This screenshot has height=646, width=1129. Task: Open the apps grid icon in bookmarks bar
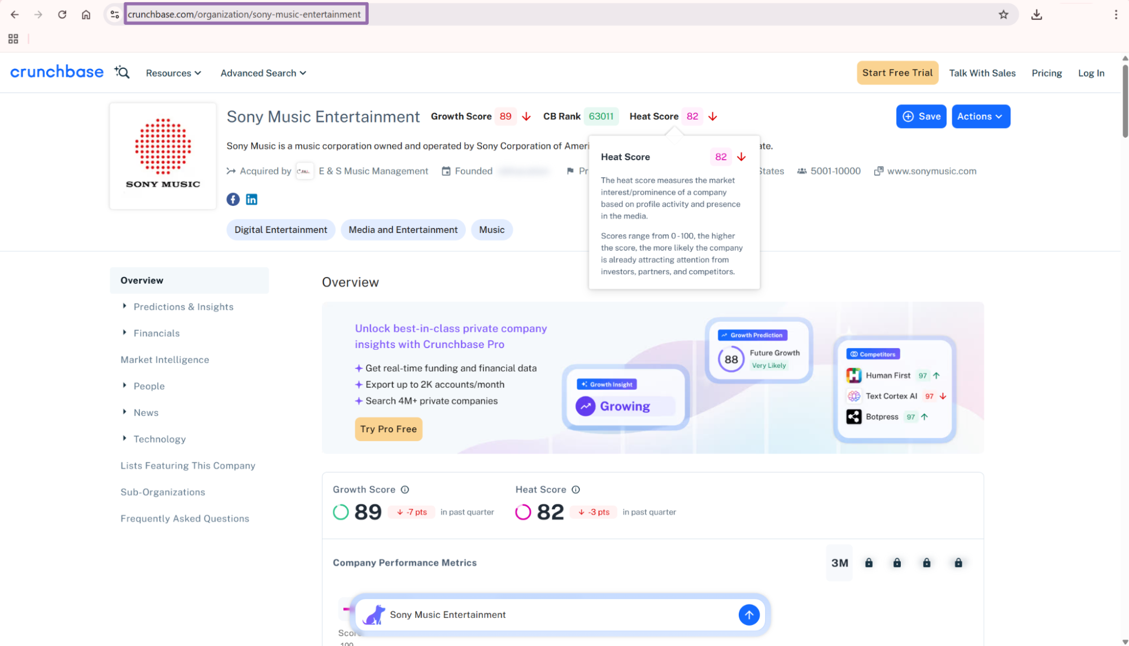tap(13, 39)
